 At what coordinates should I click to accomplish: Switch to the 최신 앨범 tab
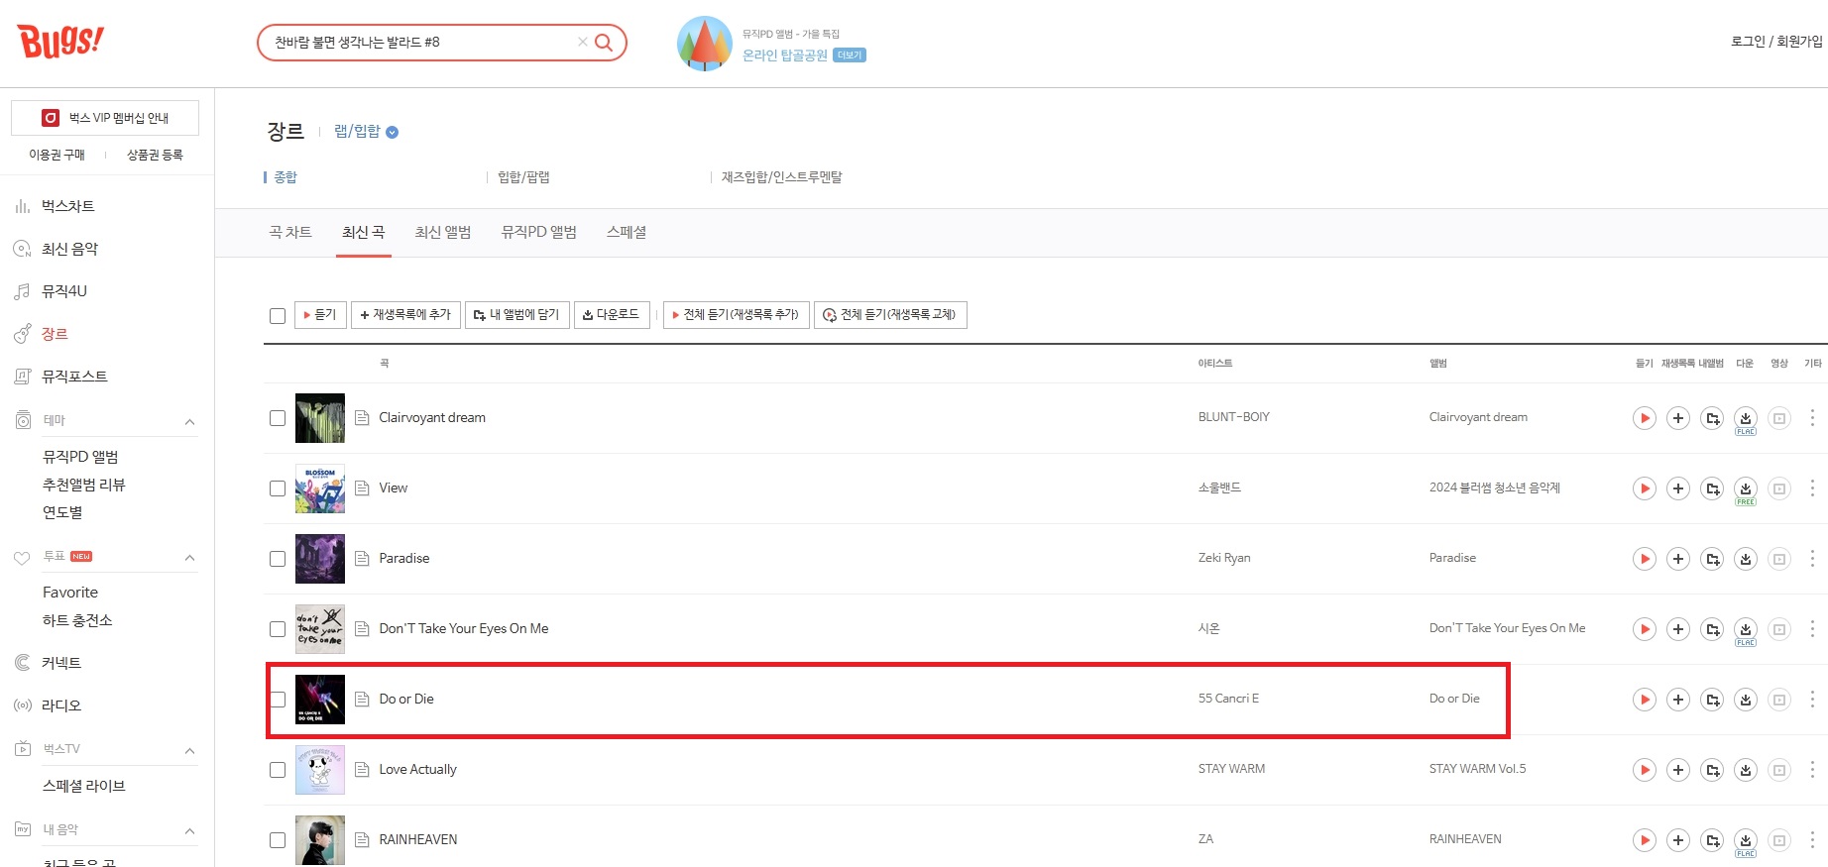coord(443,232)
